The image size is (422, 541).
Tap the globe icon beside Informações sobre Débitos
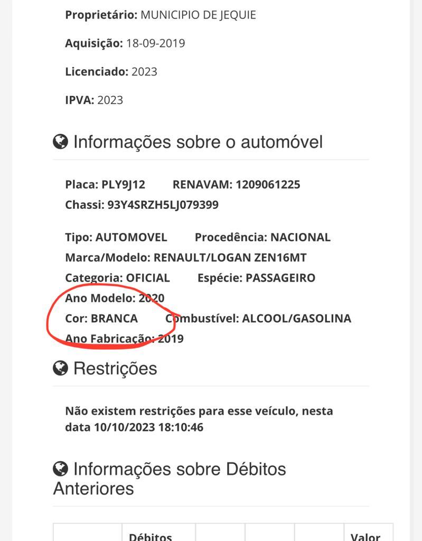coord(61,469)
